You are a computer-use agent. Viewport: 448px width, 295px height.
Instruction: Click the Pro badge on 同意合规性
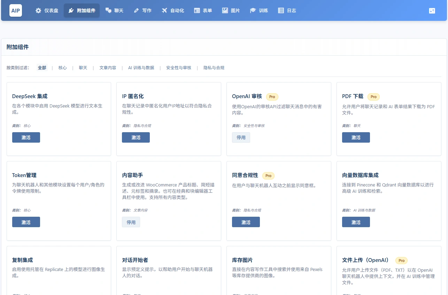tap(268, 176)
